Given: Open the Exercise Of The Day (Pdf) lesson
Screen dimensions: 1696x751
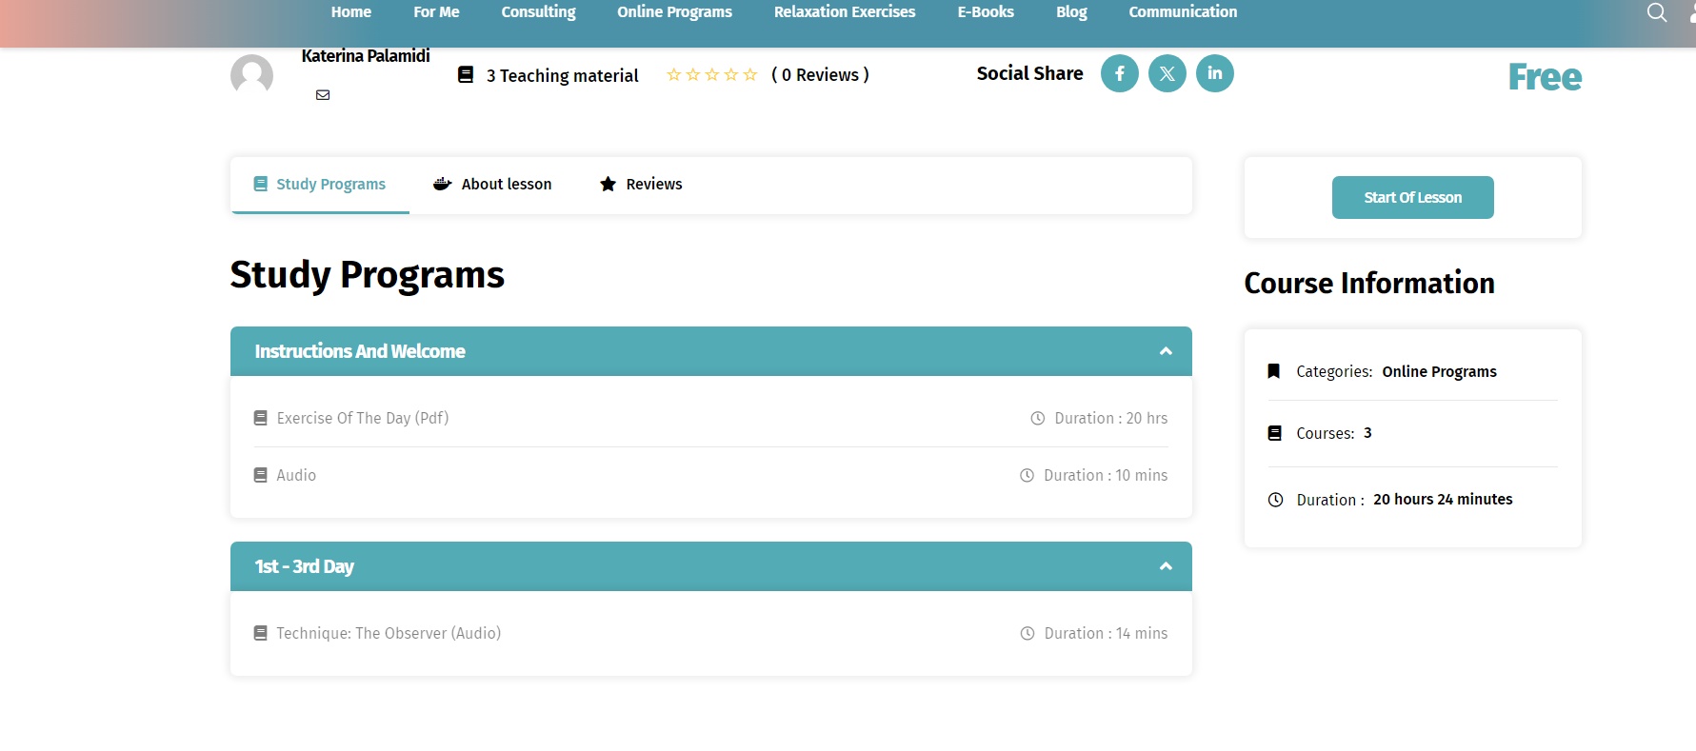Looking at the screenshot, I should [363, 418].
